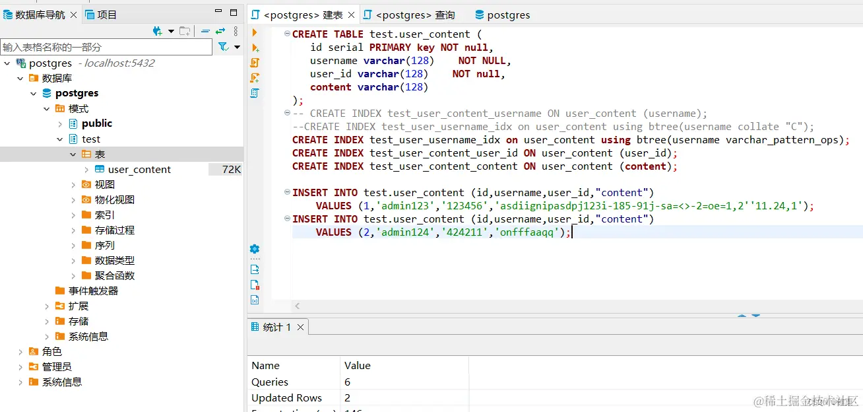Run the Execute SQL script icon
This screenshot has width=863, height=412.
[x=255, y=63]
